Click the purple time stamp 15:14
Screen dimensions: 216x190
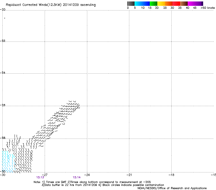click(x=76, y=177)
